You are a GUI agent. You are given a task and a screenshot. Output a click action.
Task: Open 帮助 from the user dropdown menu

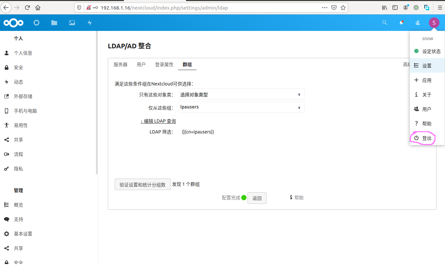coord(427,124)
